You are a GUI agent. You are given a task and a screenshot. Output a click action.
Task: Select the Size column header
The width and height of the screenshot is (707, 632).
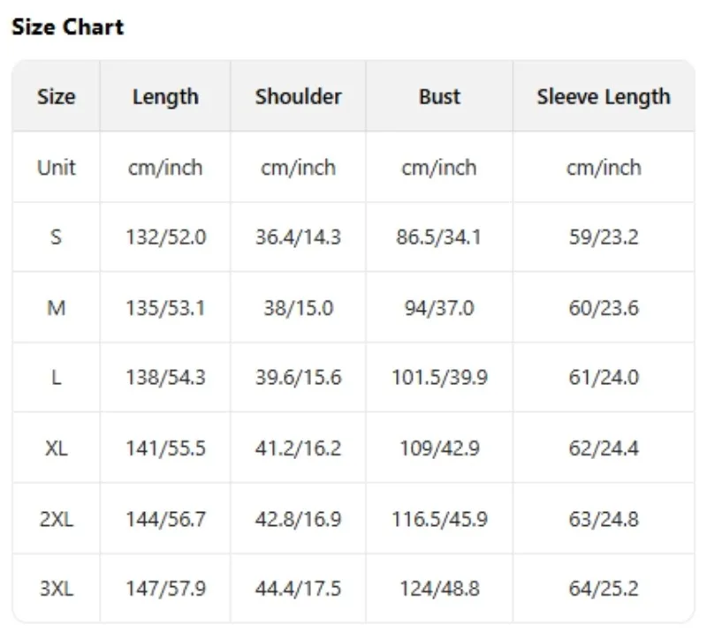pos(57,97)
